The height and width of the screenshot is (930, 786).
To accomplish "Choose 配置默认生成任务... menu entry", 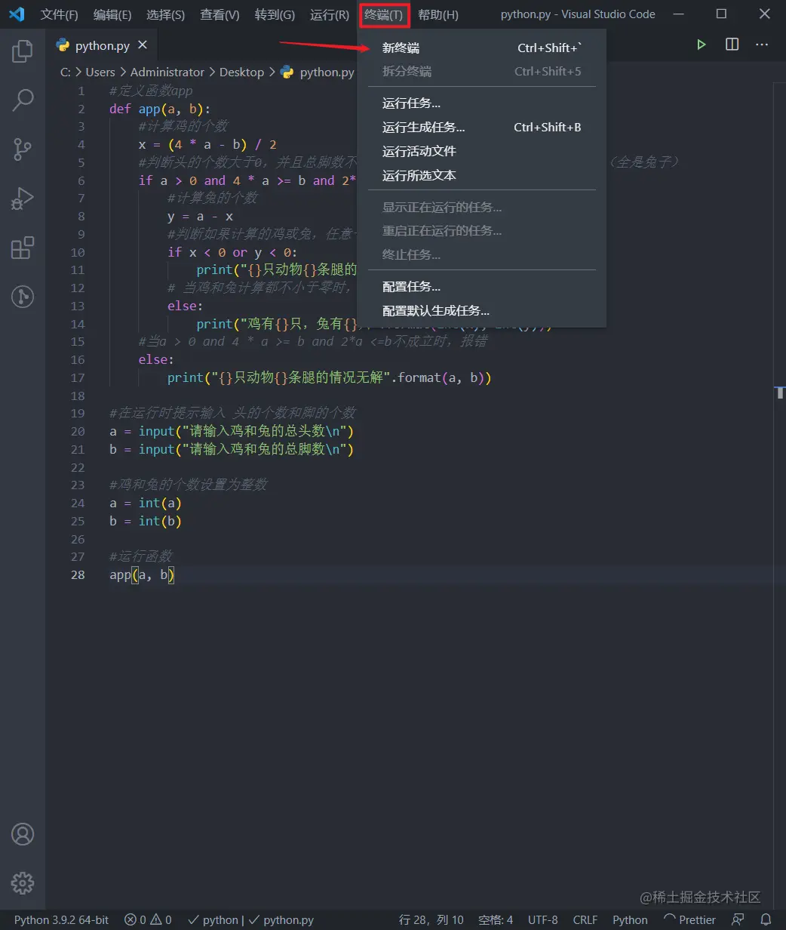I will click(482, 310).
